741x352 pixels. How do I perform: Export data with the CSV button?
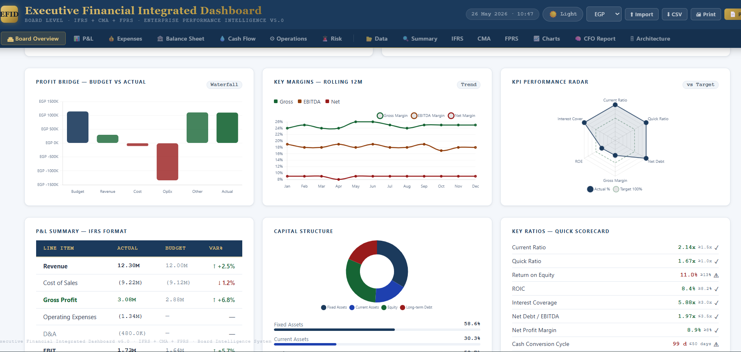(674, 14)
